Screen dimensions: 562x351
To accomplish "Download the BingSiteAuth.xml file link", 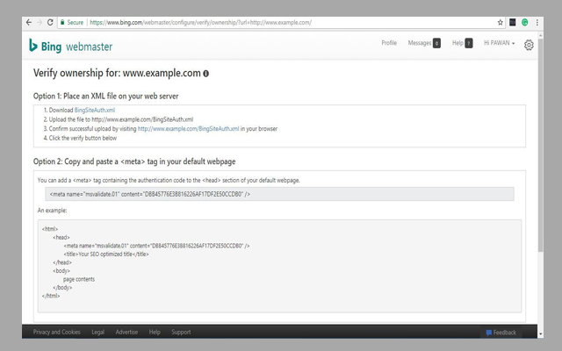I will point(95,110).
